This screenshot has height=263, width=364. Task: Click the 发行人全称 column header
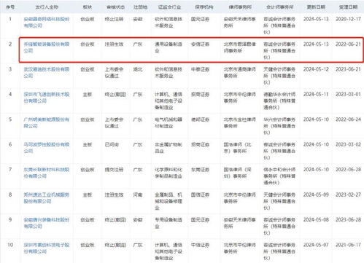pyautogui.click(x=47, y=7)
